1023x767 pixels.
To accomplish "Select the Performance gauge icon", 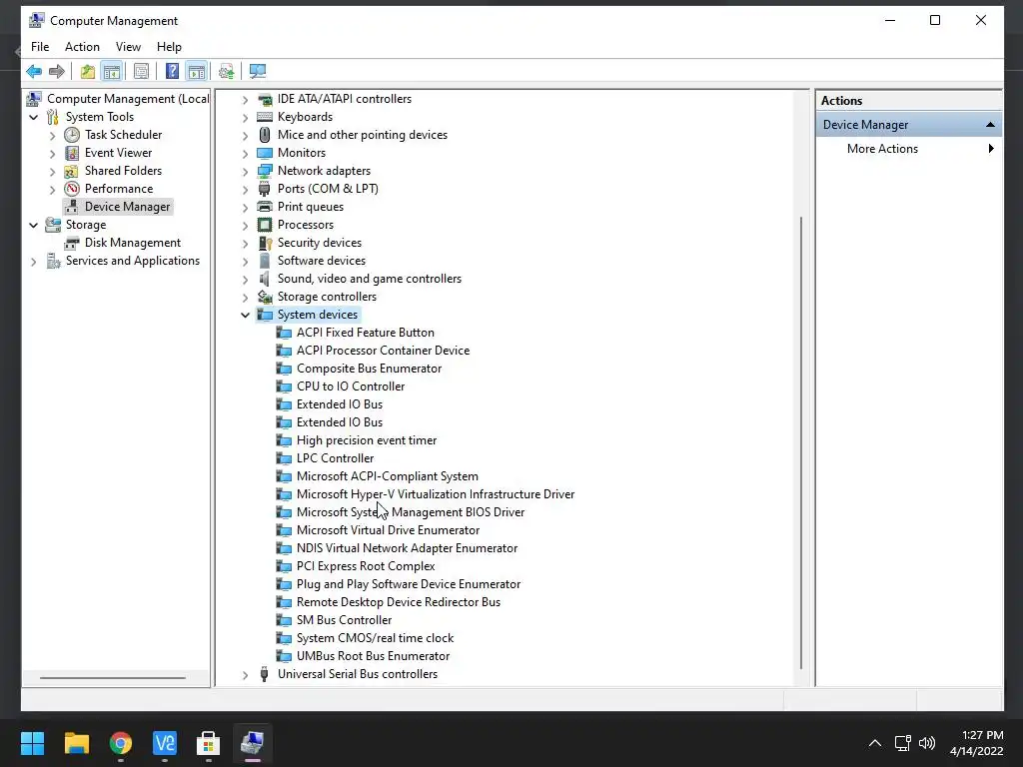I will coord(72,189).
